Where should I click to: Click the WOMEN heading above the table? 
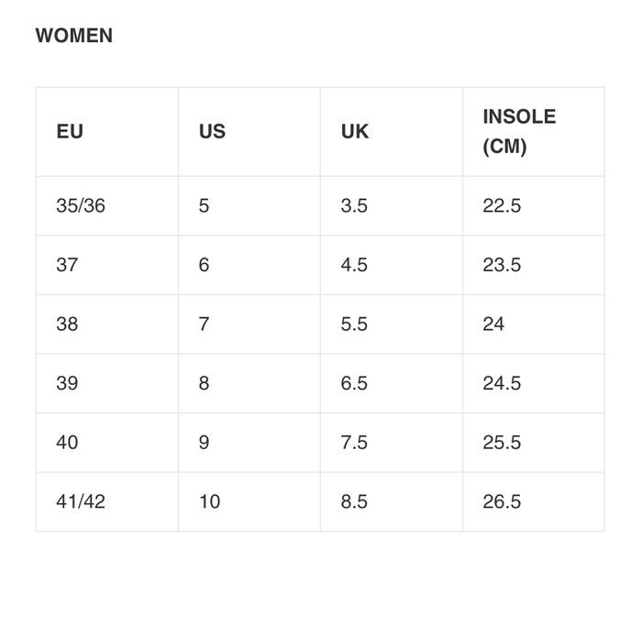(73, 36)
